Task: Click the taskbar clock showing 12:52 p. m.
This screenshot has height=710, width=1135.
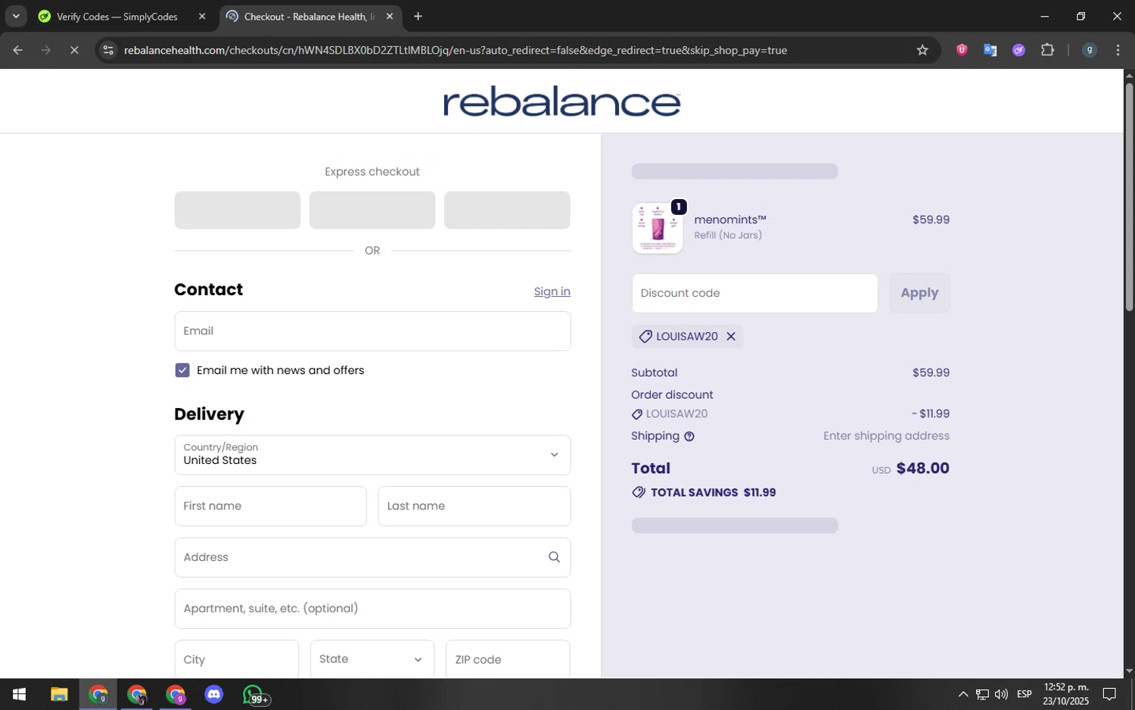Action: click(1065, 694)
